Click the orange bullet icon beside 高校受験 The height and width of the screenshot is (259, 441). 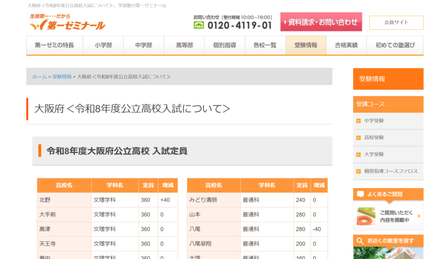tap(358, 138)
